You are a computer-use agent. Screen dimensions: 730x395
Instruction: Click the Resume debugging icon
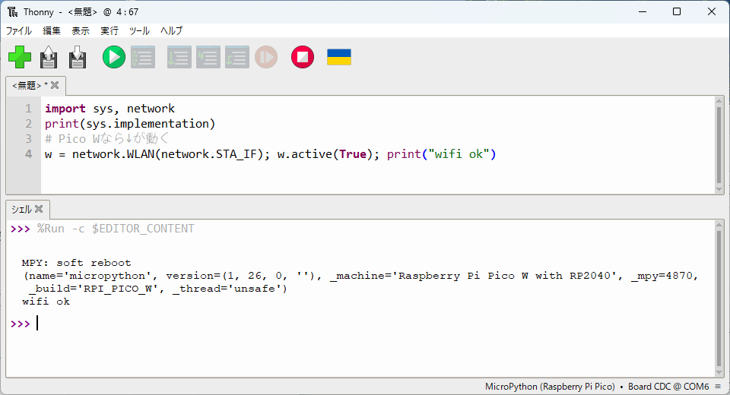266,57
